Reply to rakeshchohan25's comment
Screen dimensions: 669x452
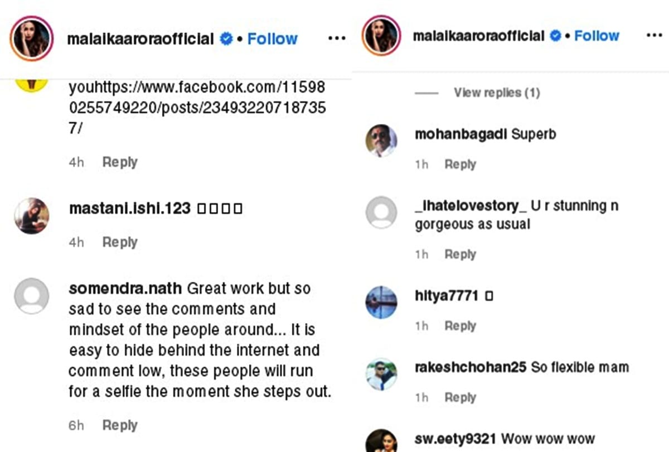pos(460,397)
